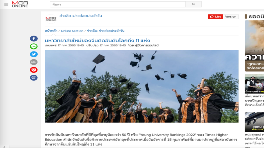
Task: Copy article URL icon
Action: point(34,62)
